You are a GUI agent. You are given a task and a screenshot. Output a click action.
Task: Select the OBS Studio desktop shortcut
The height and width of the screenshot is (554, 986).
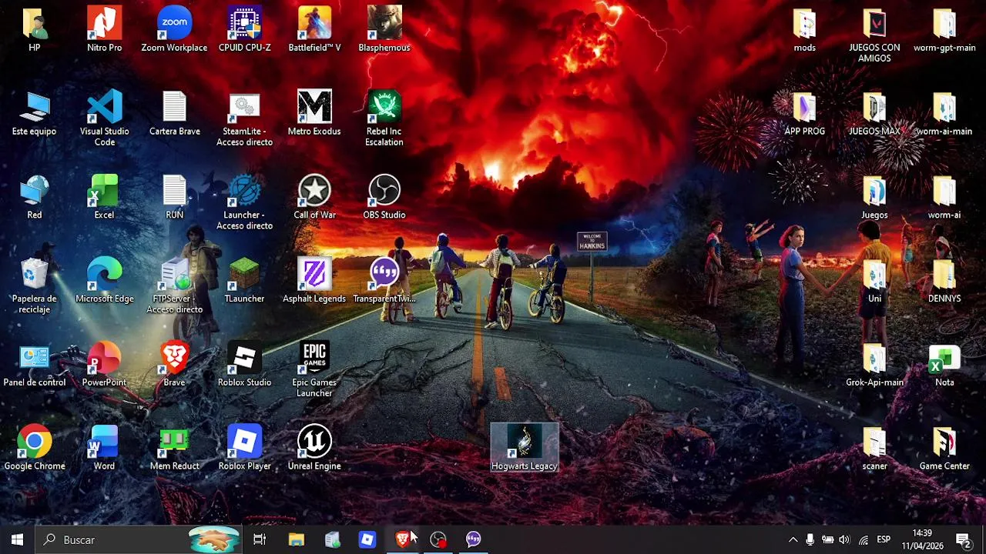384,197
